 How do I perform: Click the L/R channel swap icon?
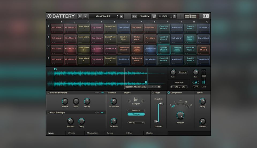pos(196,87)
